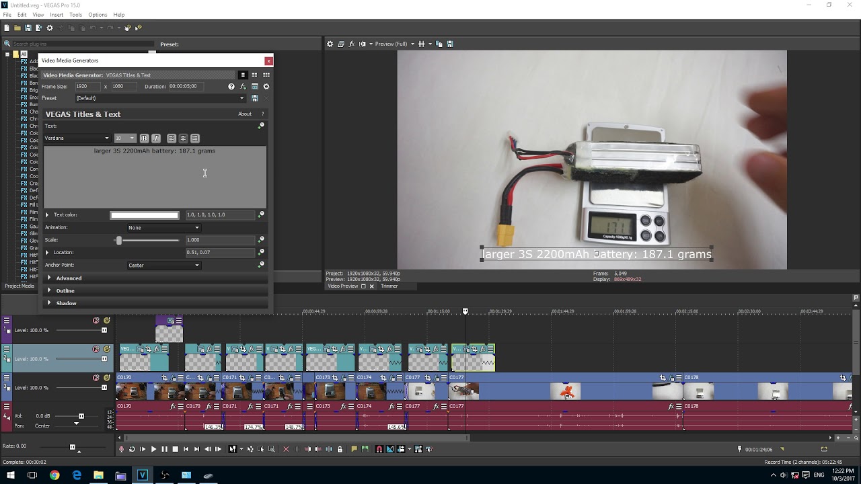861x484 pixels.
Task: Click the white Text color swatch
Action: [145, 215]
